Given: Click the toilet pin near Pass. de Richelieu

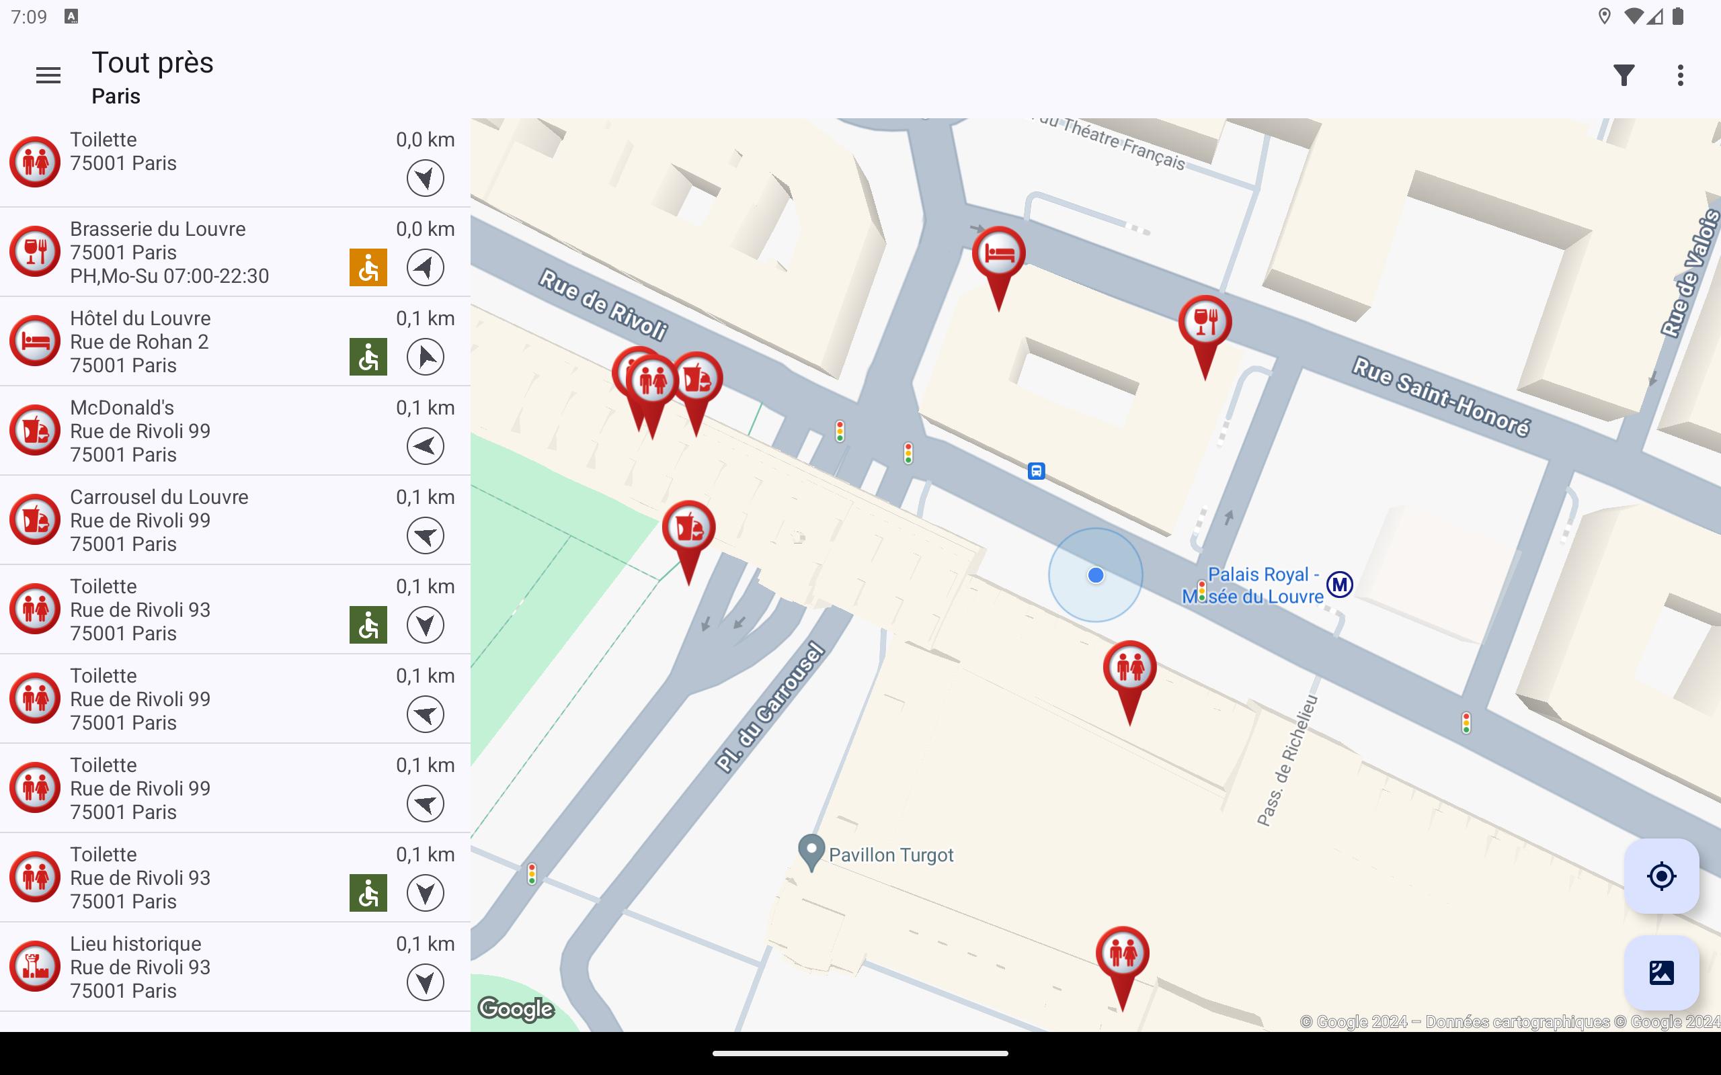Looking at the screenshot, I should (x=1129, y=670).
